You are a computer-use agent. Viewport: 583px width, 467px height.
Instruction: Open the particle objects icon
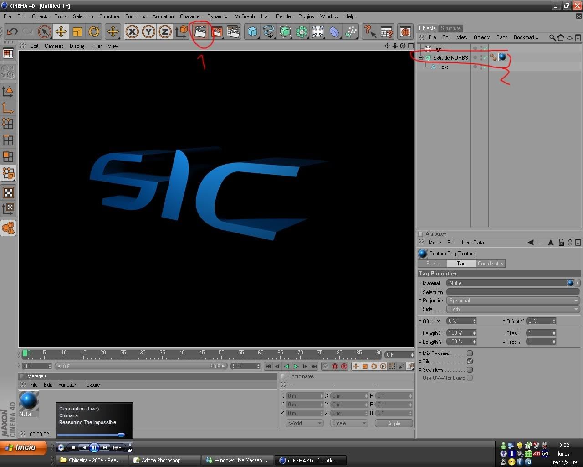tap(351, 31)
